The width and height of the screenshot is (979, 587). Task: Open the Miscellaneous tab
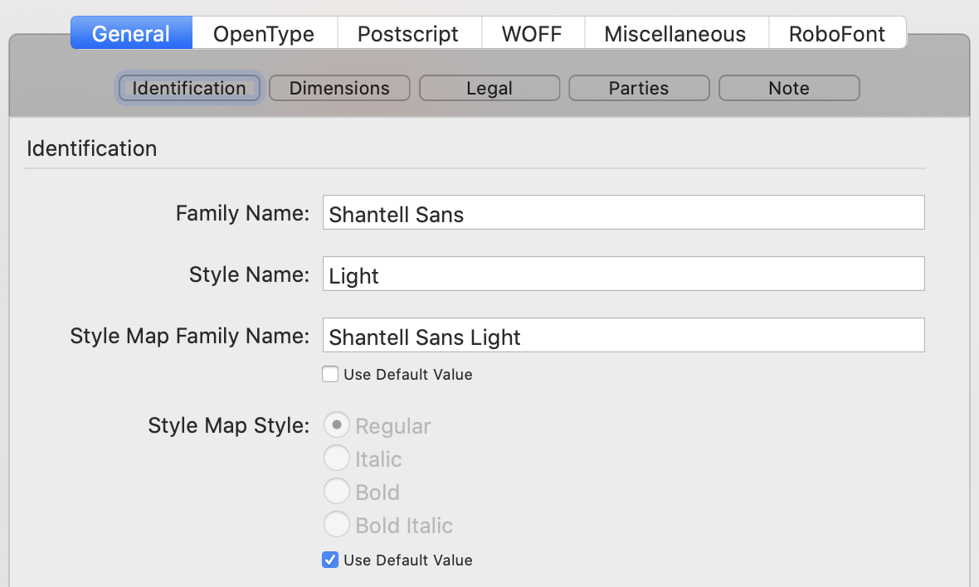tap(675, 33)
